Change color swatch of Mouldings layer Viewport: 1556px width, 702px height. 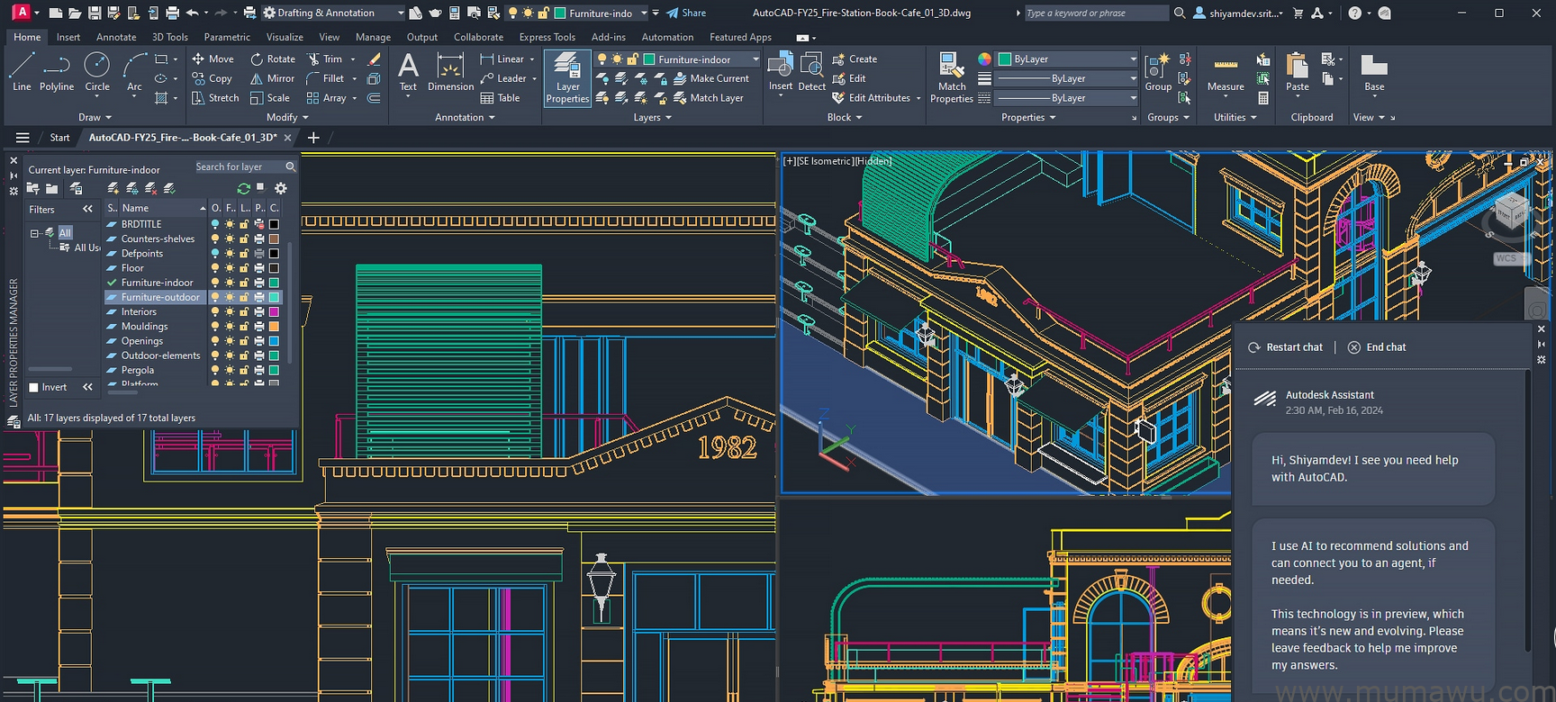[274, 327]
